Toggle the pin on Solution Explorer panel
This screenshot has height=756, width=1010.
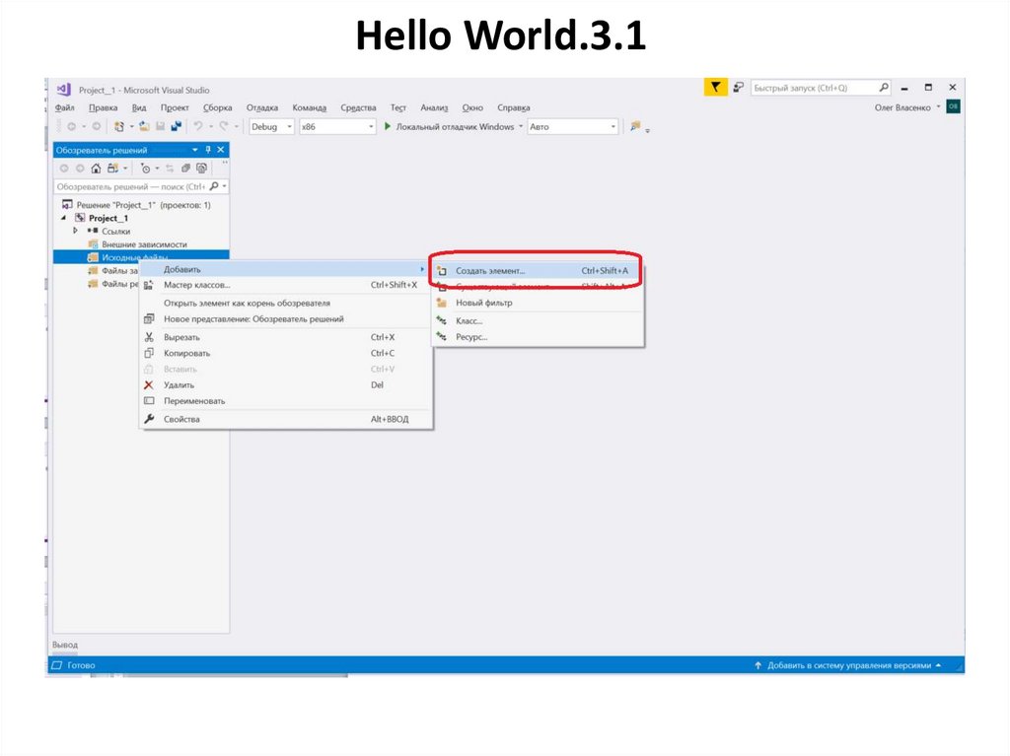208,150
